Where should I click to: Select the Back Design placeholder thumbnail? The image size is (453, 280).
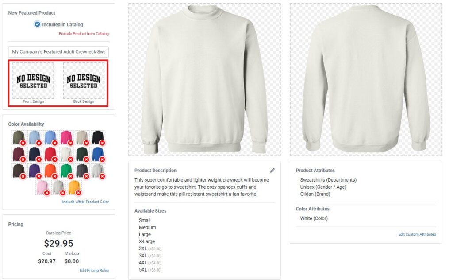pyautogui.click(x=84, y=81)
